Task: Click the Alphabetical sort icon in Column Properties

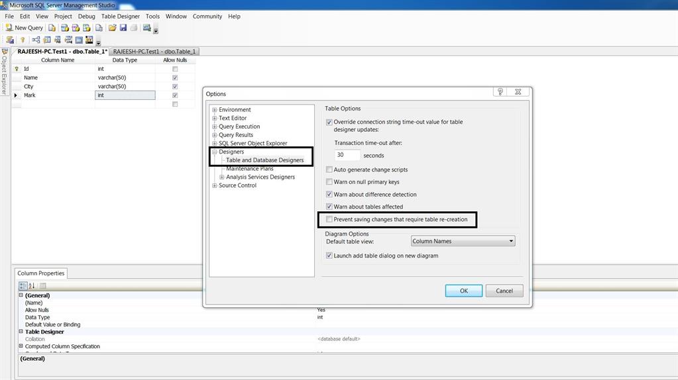Action: coord(32,286)
